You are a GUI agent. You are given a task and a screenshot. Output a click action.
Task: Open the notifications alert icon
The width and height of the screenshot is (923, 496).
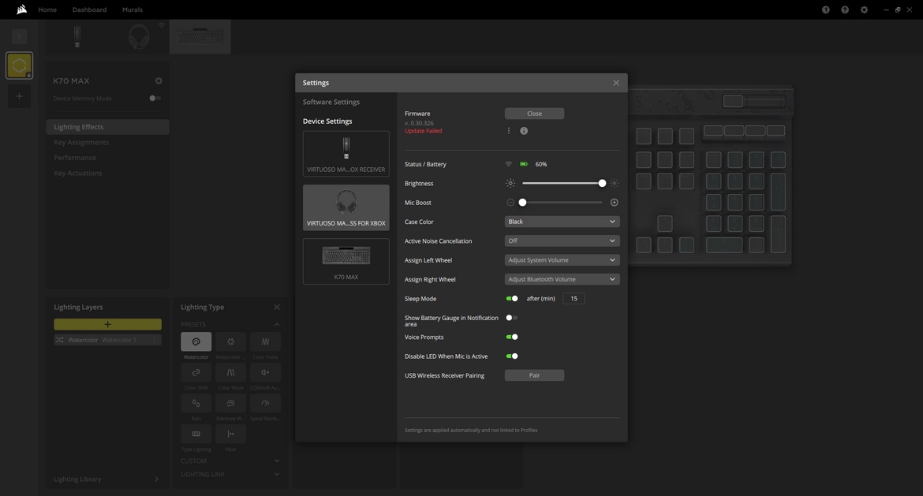point(826,9)
